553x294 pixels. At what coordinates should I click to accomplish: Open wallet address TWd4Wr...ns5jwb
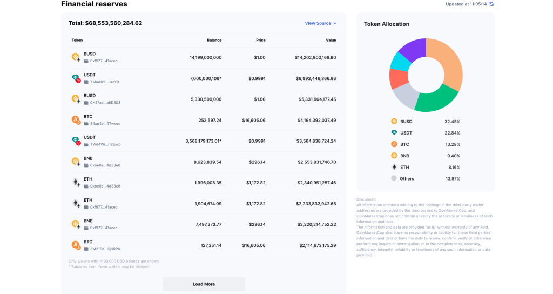[105, 144]
